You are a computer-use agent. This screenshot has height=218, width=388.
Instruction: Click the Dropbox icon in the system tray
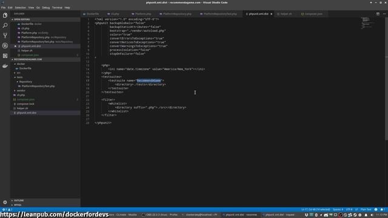point(306,215)
